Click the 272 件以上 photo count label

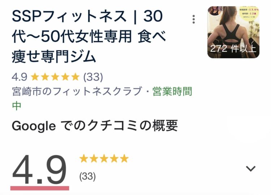[233, 49]
